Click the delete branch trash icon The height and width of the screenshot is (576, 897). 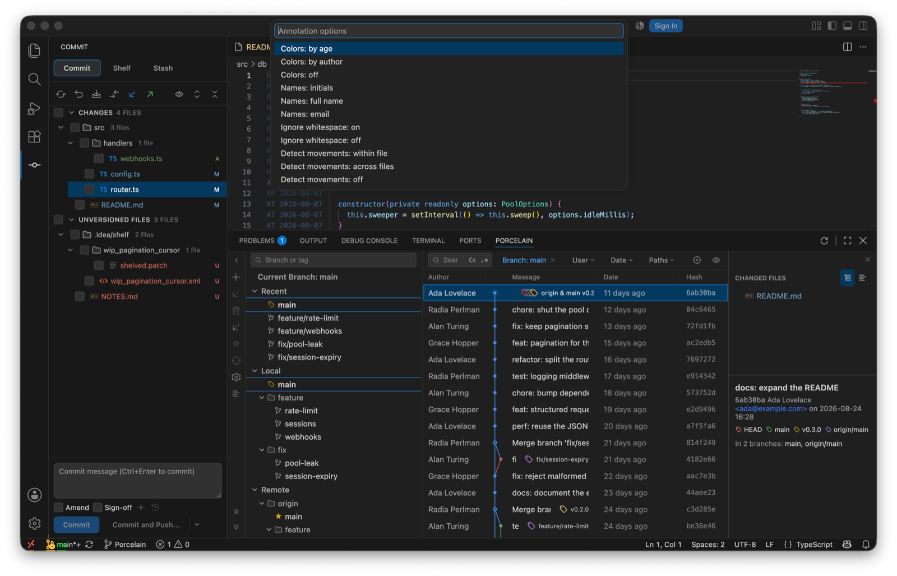[236, 311]
